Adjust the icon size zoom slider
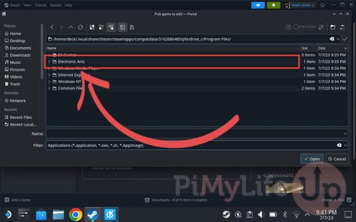Screen dimensions: 356x222 pyautogui.click(x=305, y=27)
